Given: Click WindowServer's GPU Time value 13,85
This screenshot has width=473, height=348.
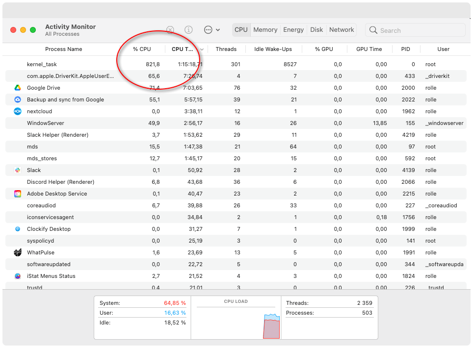Looking at the screenshot, I should point(380,123).
